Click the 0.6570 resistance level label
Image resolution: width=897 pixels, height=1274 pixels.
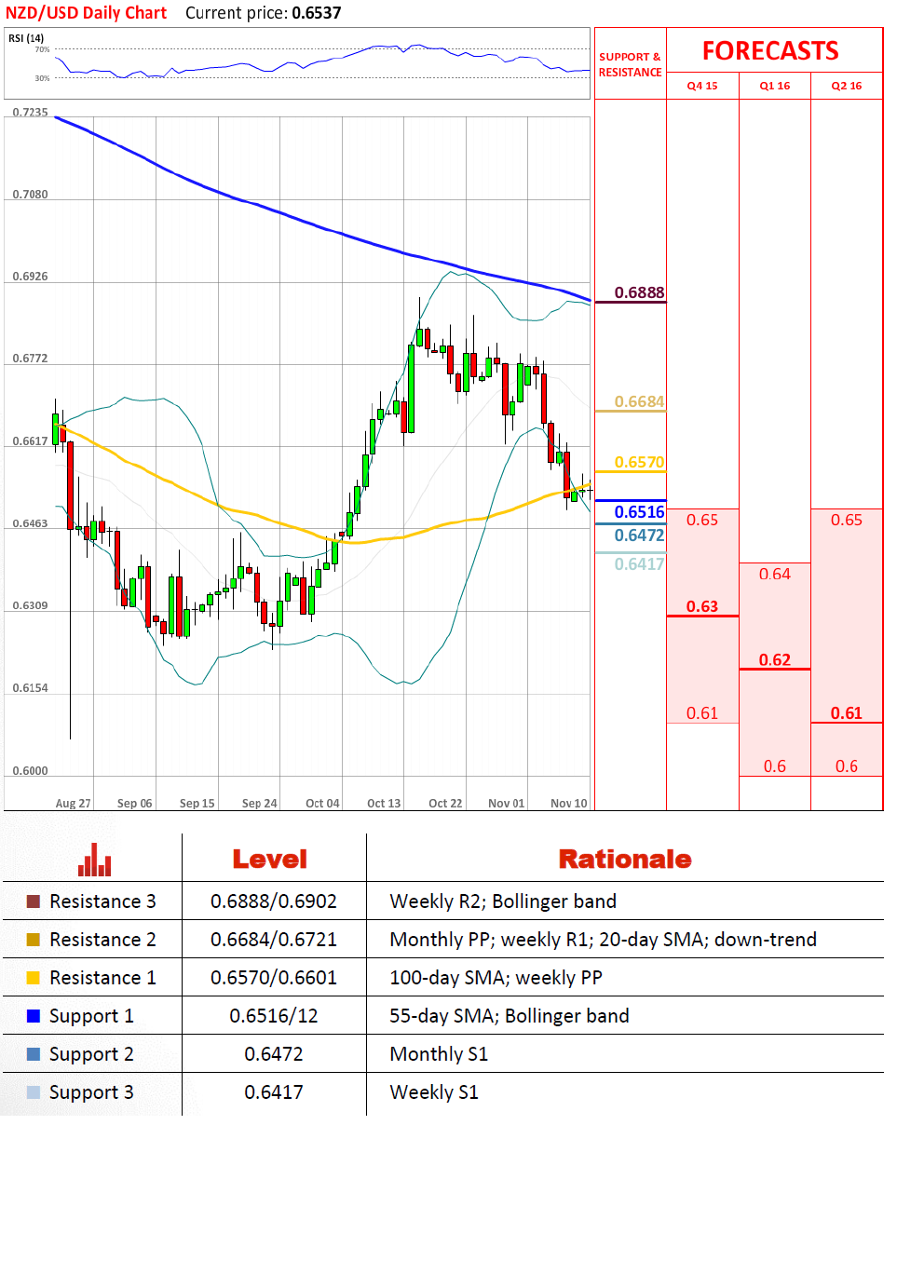639,462
